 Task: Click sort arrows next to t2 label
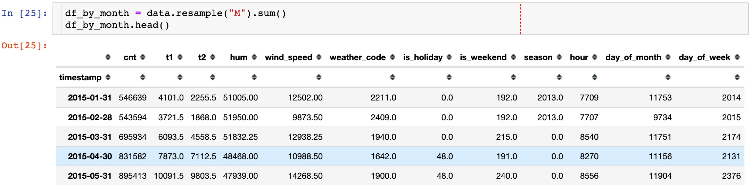[213, 57]
